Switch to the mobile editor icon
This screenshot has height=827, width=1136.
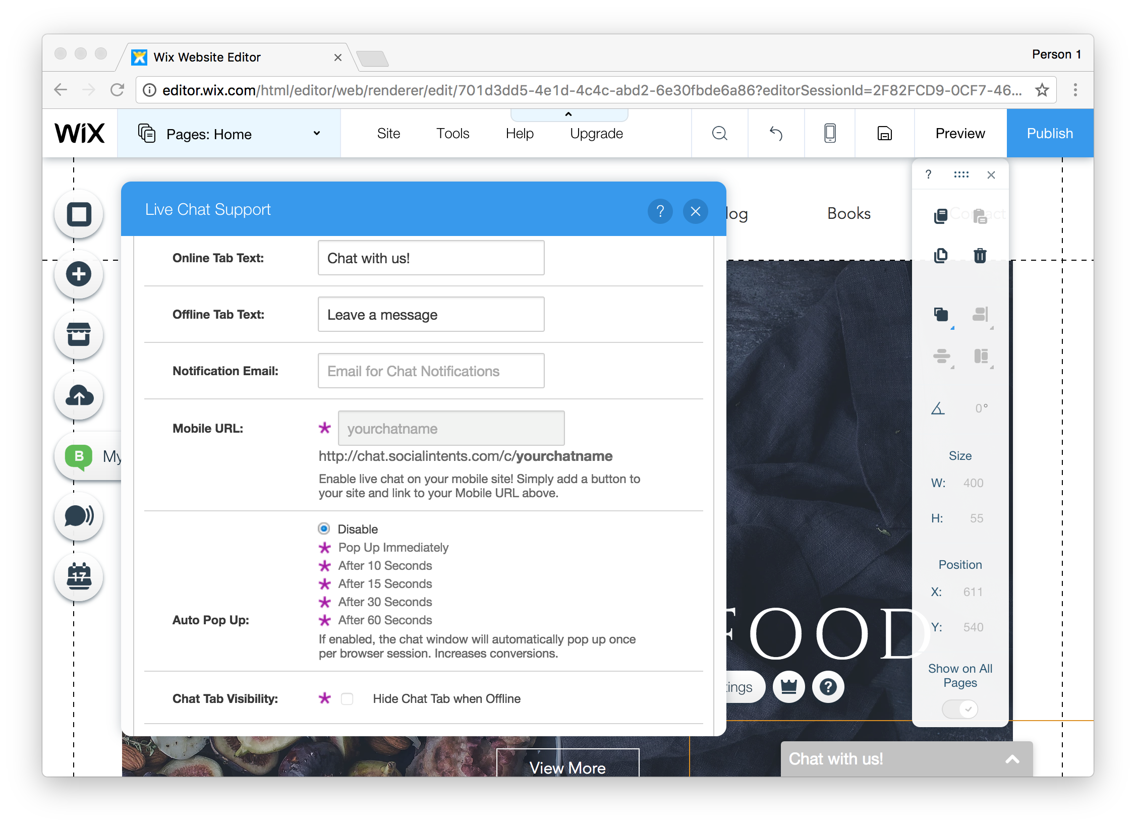pyautogui.click(x=830, y=133)
